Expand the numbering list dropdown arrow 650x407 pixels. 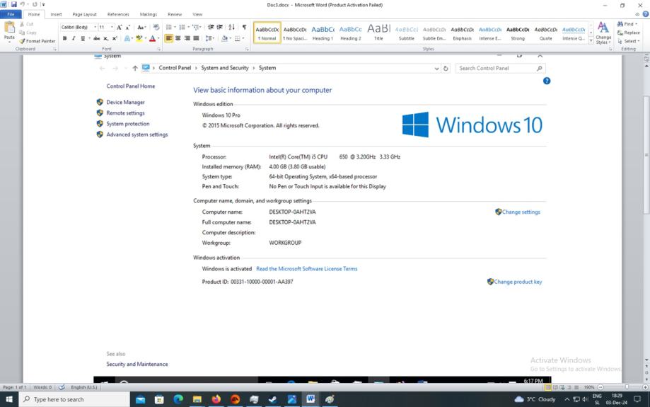coord(188,28)
